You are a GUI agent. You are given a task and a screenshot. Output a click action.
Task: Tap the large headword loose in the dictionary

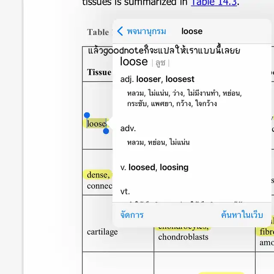(x=134, y=62)
